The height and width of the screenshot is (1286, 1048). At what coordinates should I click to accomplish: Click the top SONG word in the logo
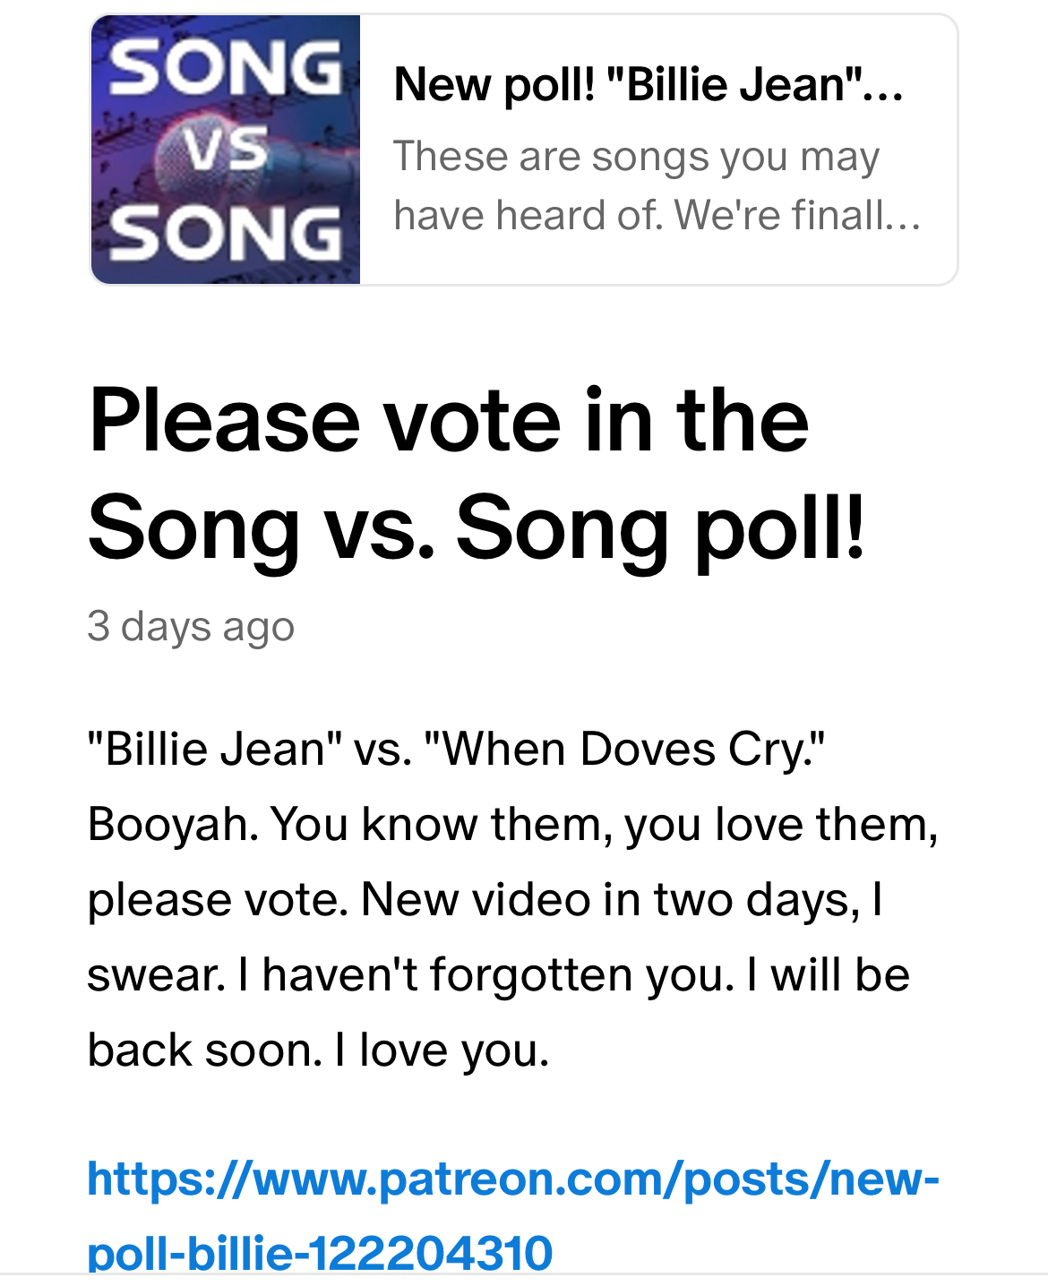[225, 68]
